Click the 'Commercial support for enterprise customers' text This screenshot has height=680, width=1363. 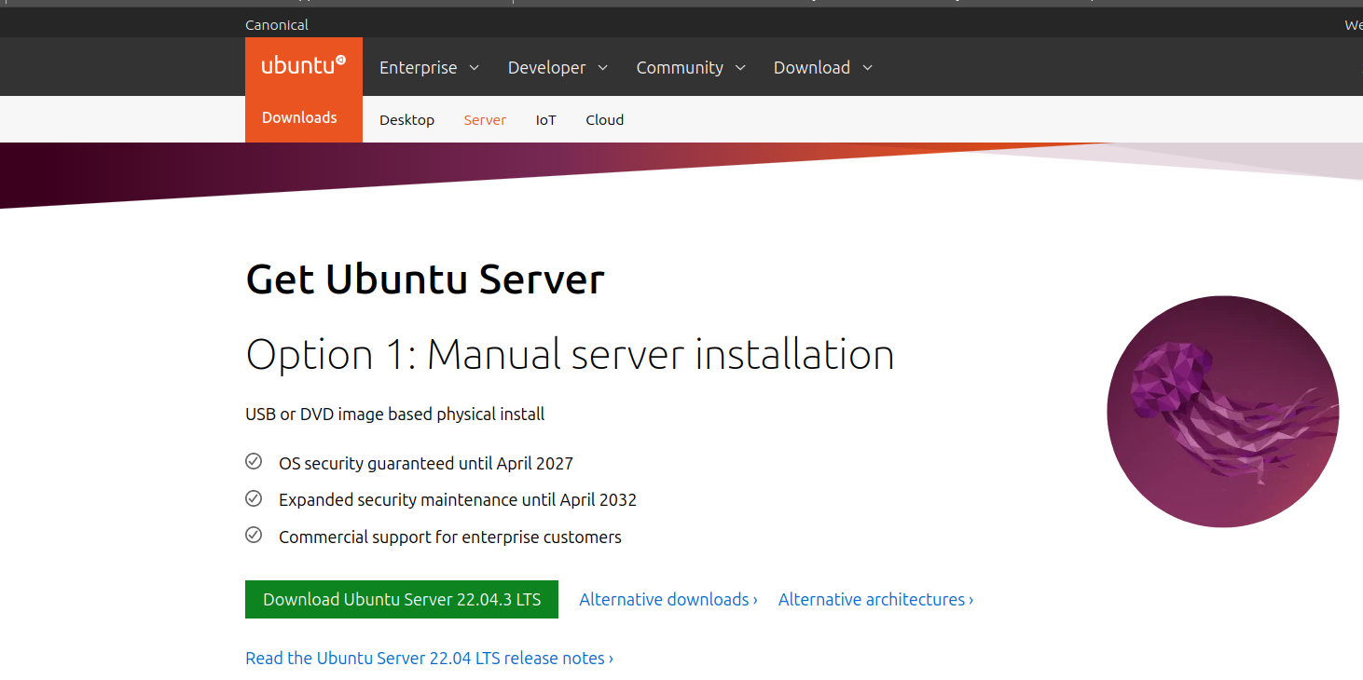(x=450, y=537)
